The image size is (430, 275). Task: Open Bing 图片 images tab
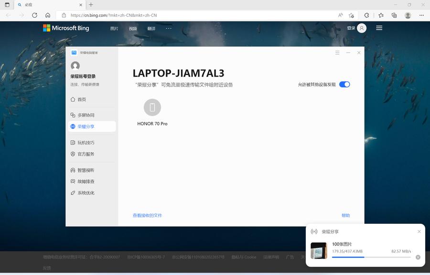[114, 29]
